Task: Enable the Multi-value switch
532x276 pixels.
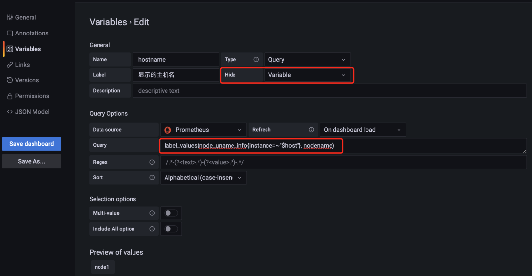Action: 171,213
